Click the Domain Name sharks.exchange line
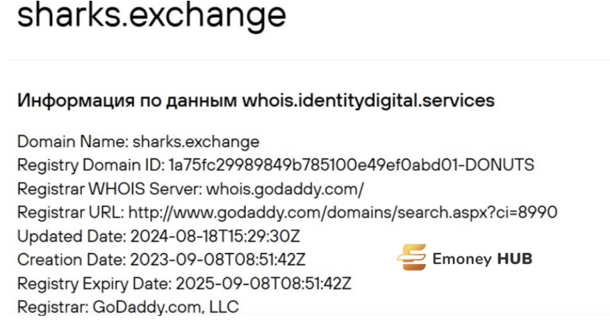610x330 pixels. 138,141
